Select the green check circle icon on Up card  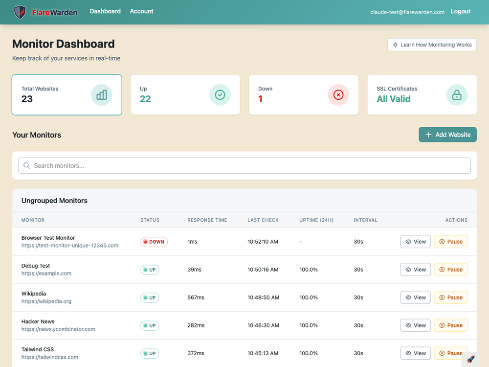[x=220, y=94]
